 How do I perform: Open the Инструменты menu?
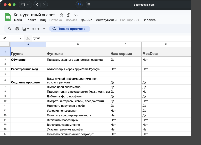106,20
